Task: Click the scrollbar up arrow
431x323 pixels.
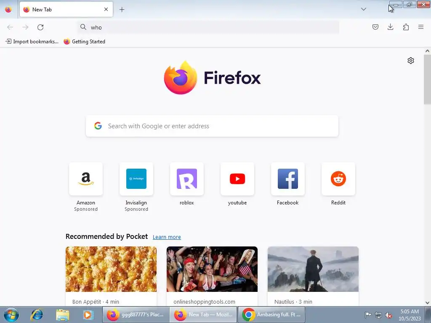Action: coord(427,51)
